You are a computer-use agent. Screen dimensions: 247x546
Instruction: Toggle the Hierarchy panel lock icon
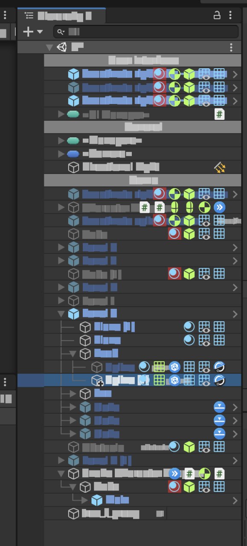click(x=217, y=16)
